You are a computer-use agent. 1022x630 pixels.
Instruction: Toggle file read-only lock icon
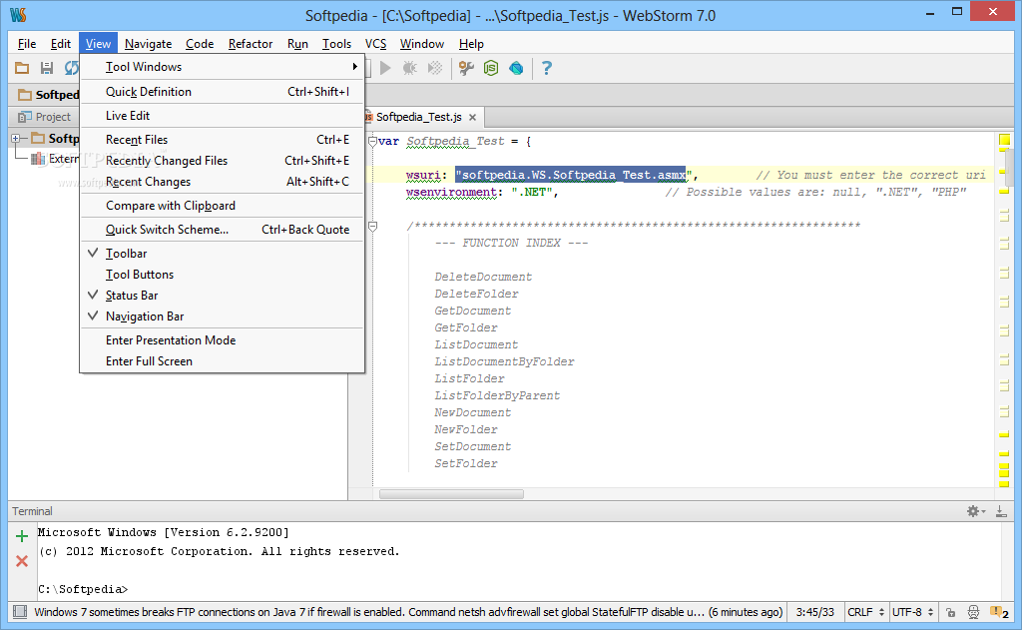(951, 612)
